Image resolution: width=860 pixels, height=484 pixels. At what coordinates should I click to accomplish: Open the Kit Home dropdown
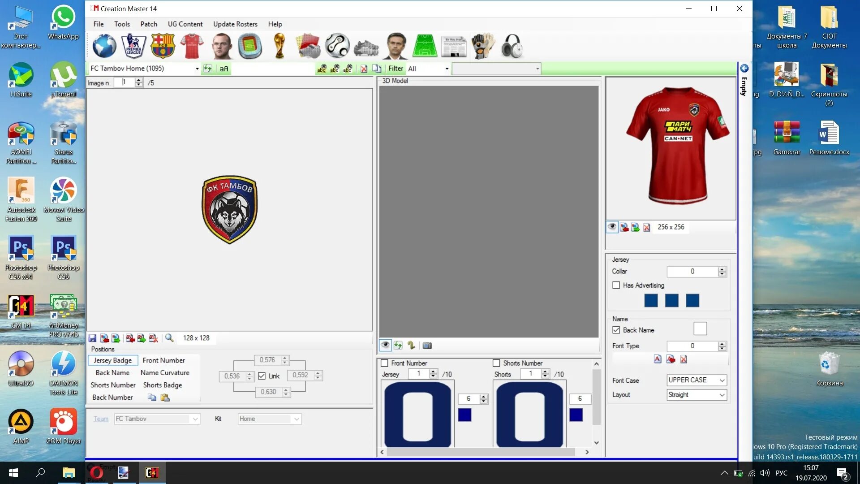pyautogui.click(x=269, y=419)
